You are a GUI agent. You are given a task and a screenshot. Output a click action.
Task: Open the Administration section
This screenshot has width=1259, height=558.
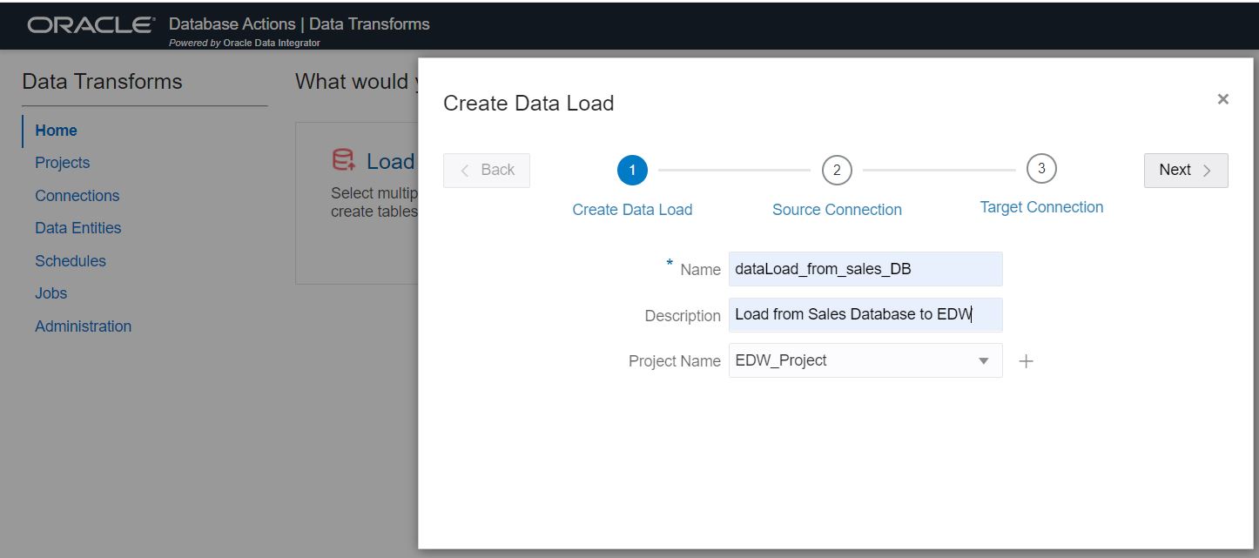click(x=83, y=326)
